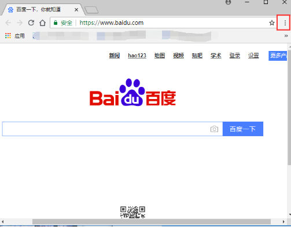Focus the Baidu search input box

[112, 129]
